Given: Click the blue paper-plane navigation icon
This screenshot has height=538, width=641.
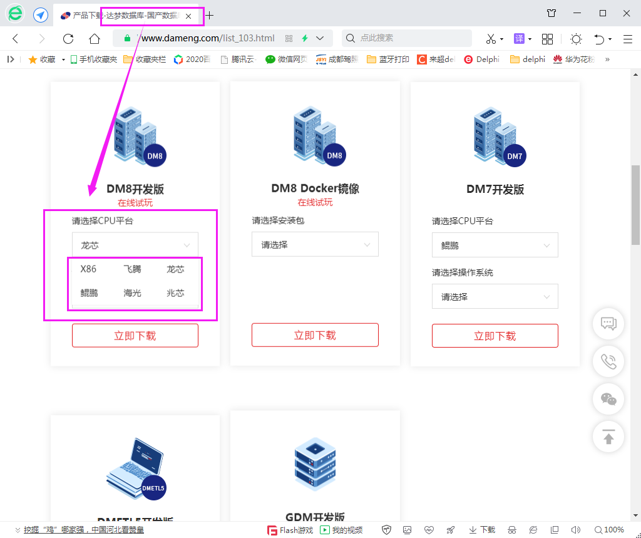Looking at the screenshot, I should point(41,15).
